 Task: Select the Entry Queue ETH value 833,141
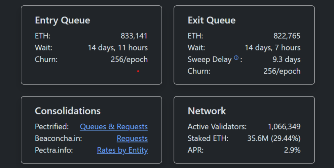(134, 36)
